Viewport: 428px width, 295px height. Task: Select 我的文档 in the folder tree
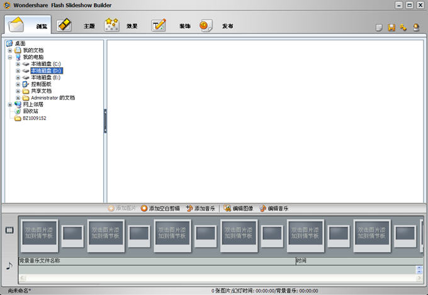[33, 50]
